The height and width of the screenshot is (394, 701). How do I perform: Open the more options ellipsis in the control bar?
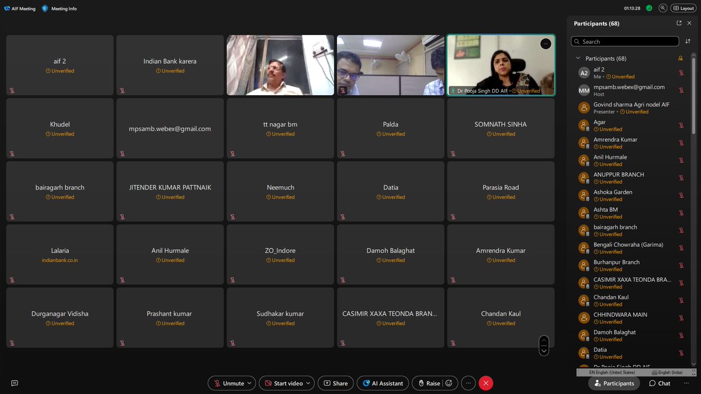tap(468, 383)
